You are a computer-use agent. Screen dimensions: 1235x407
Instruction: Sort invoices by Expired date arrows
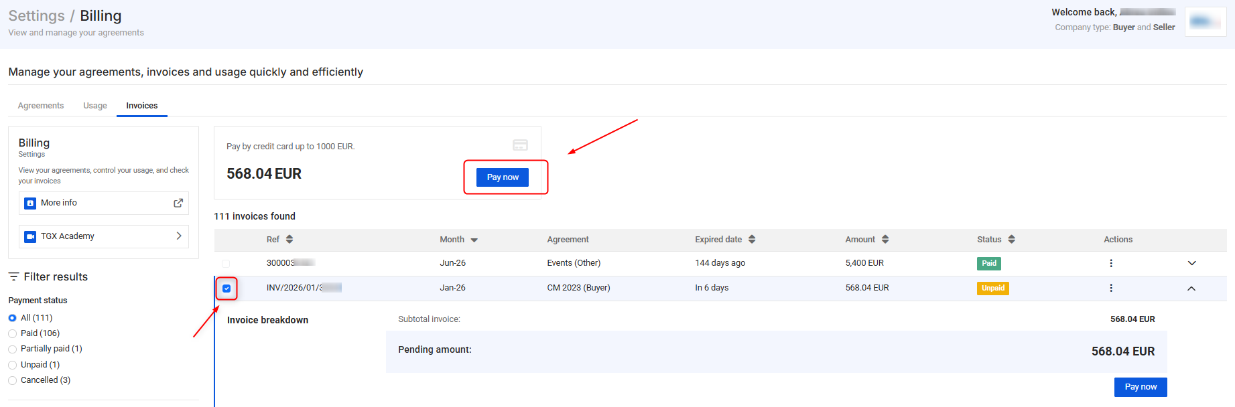[x=752, y=240]
